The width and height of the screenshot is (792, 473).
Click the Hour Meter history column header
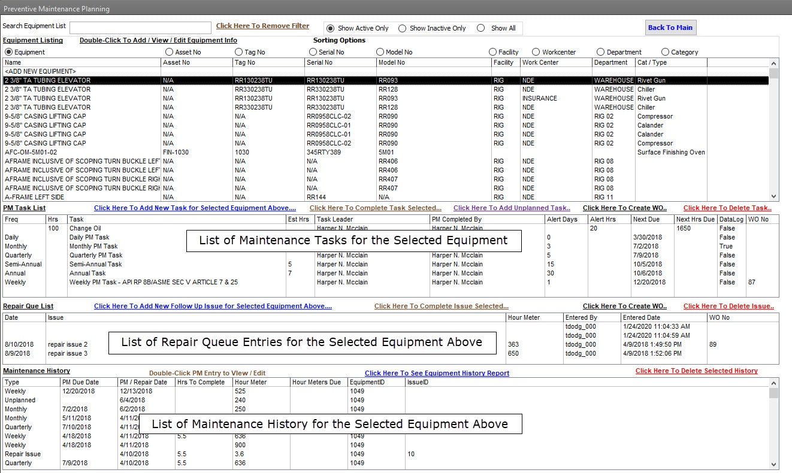261,382
